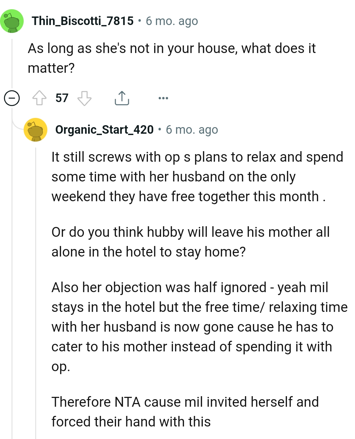The width and height of the screenshot is (355, 439).
Task: Collapse Thin_Biscotti_7815's comment thread
Action: 12,98
